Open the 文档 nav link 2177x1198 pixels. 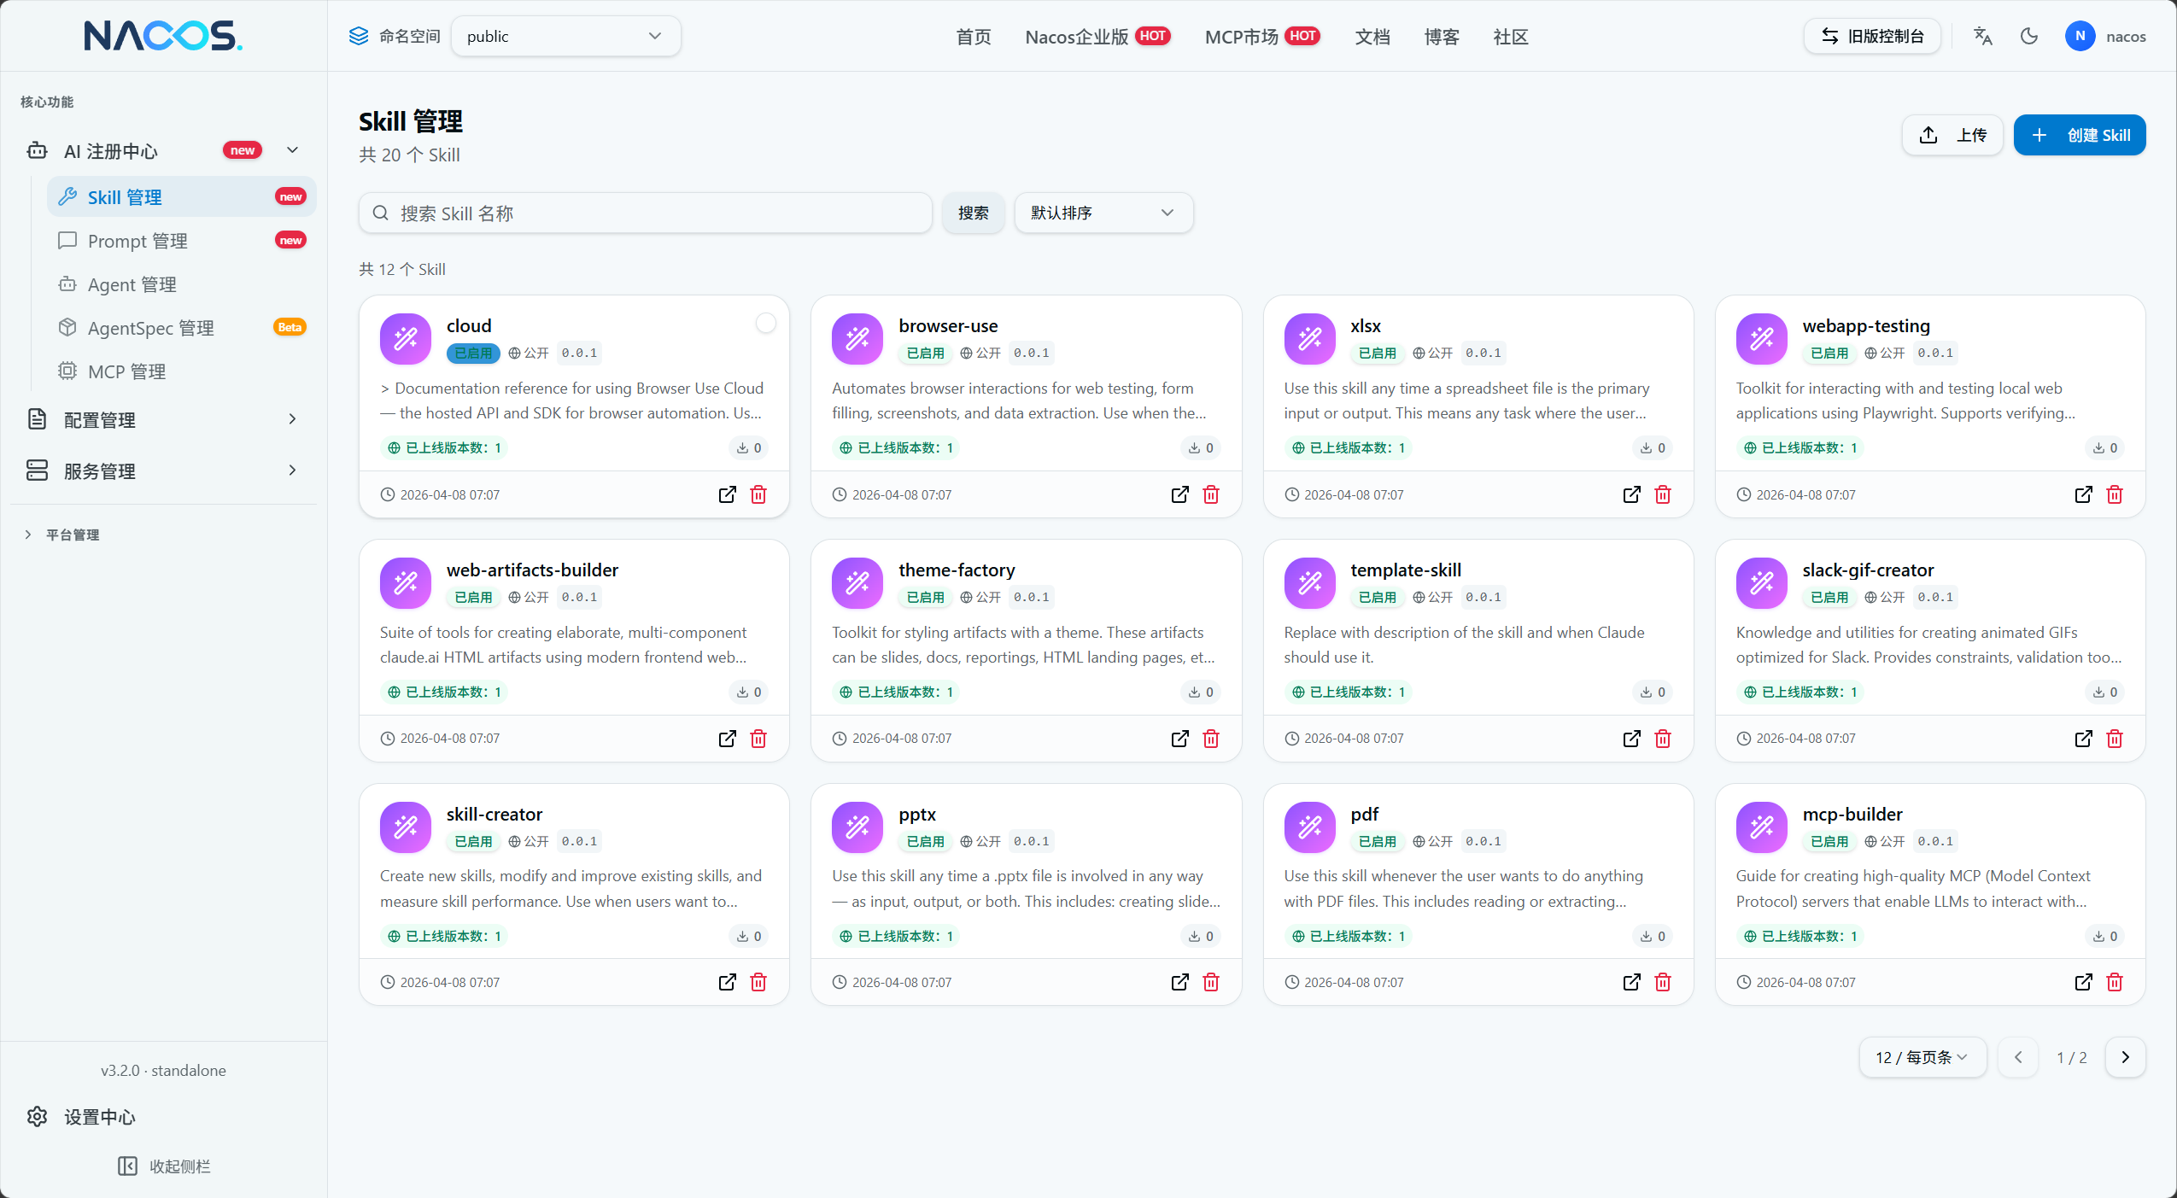point(1372,37)
